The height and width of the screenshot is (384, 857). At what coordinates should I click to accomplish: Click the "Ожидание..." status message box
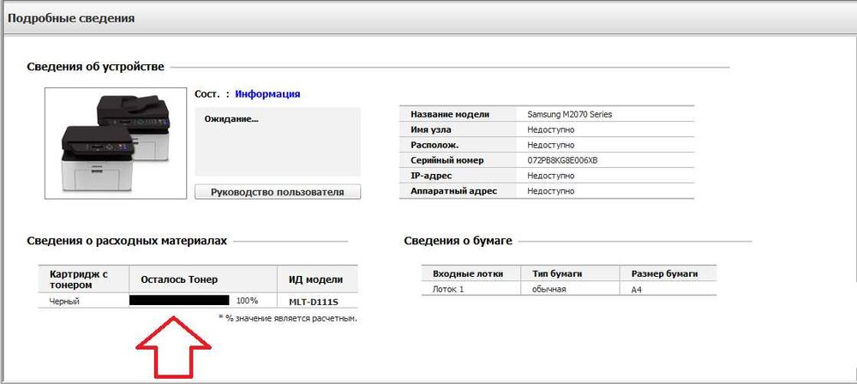278,141
